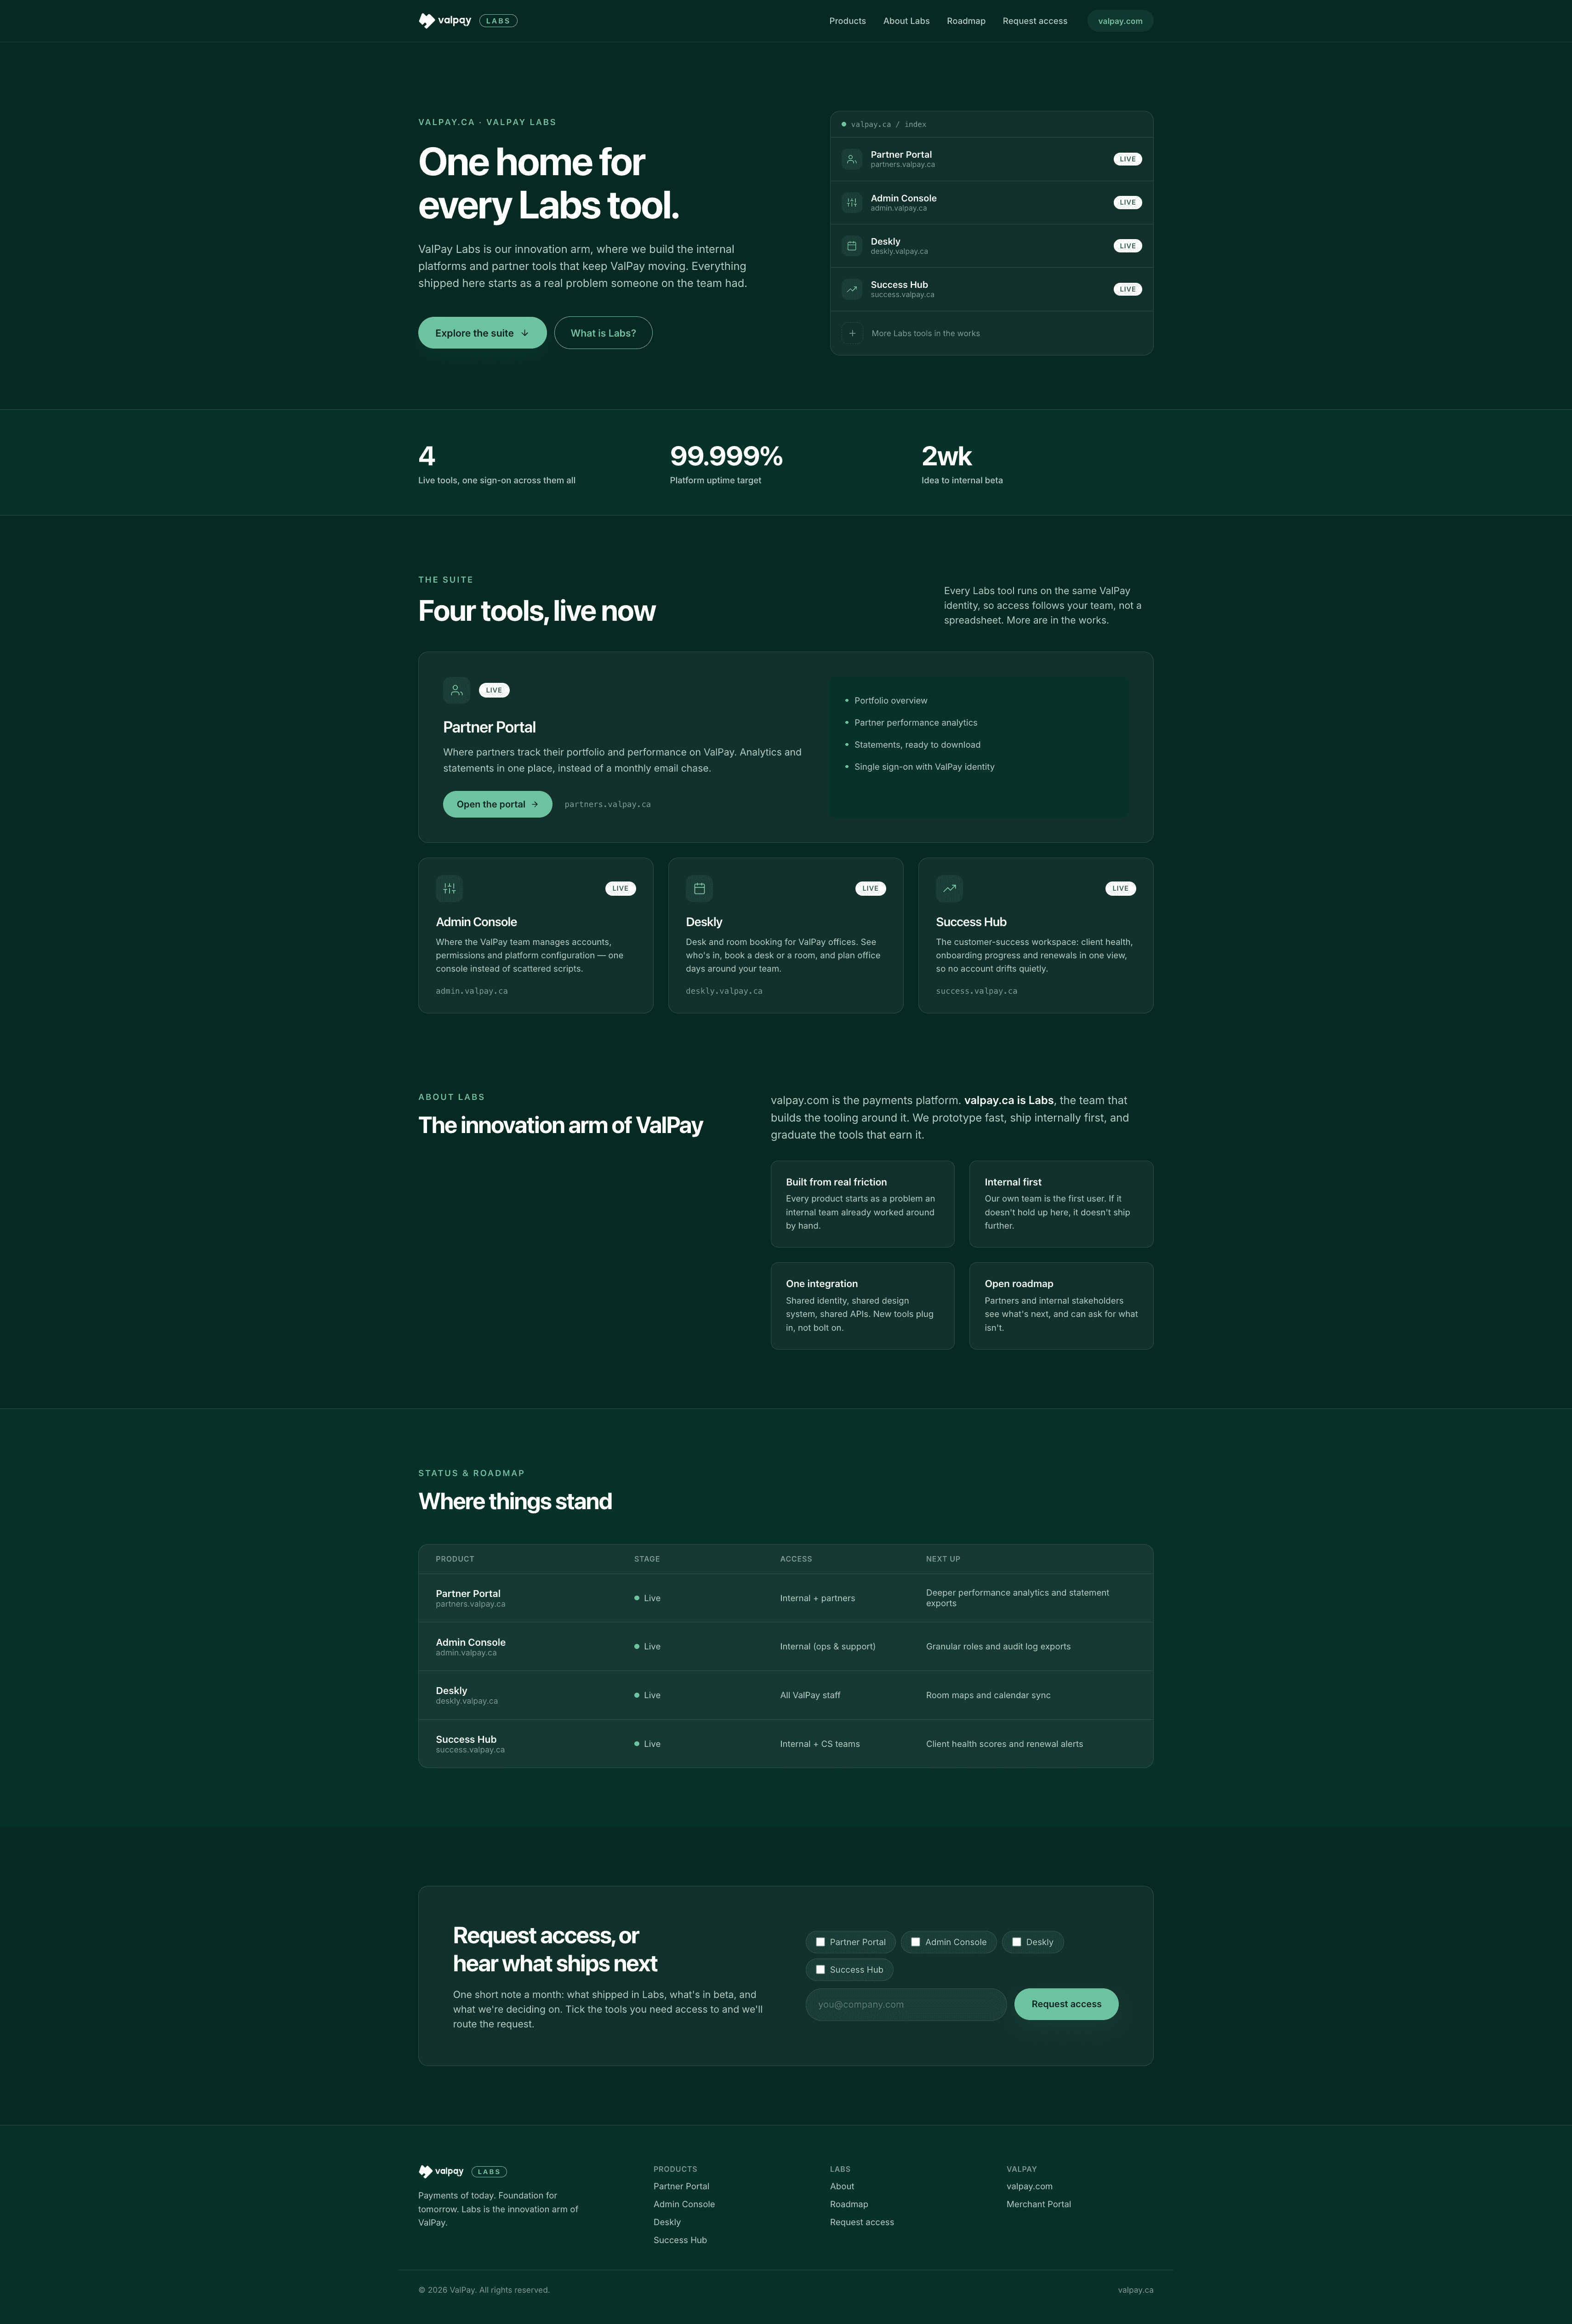
Task: Tick the Success Hub checkbox in the request form
Action: (x=820, y=1970)
